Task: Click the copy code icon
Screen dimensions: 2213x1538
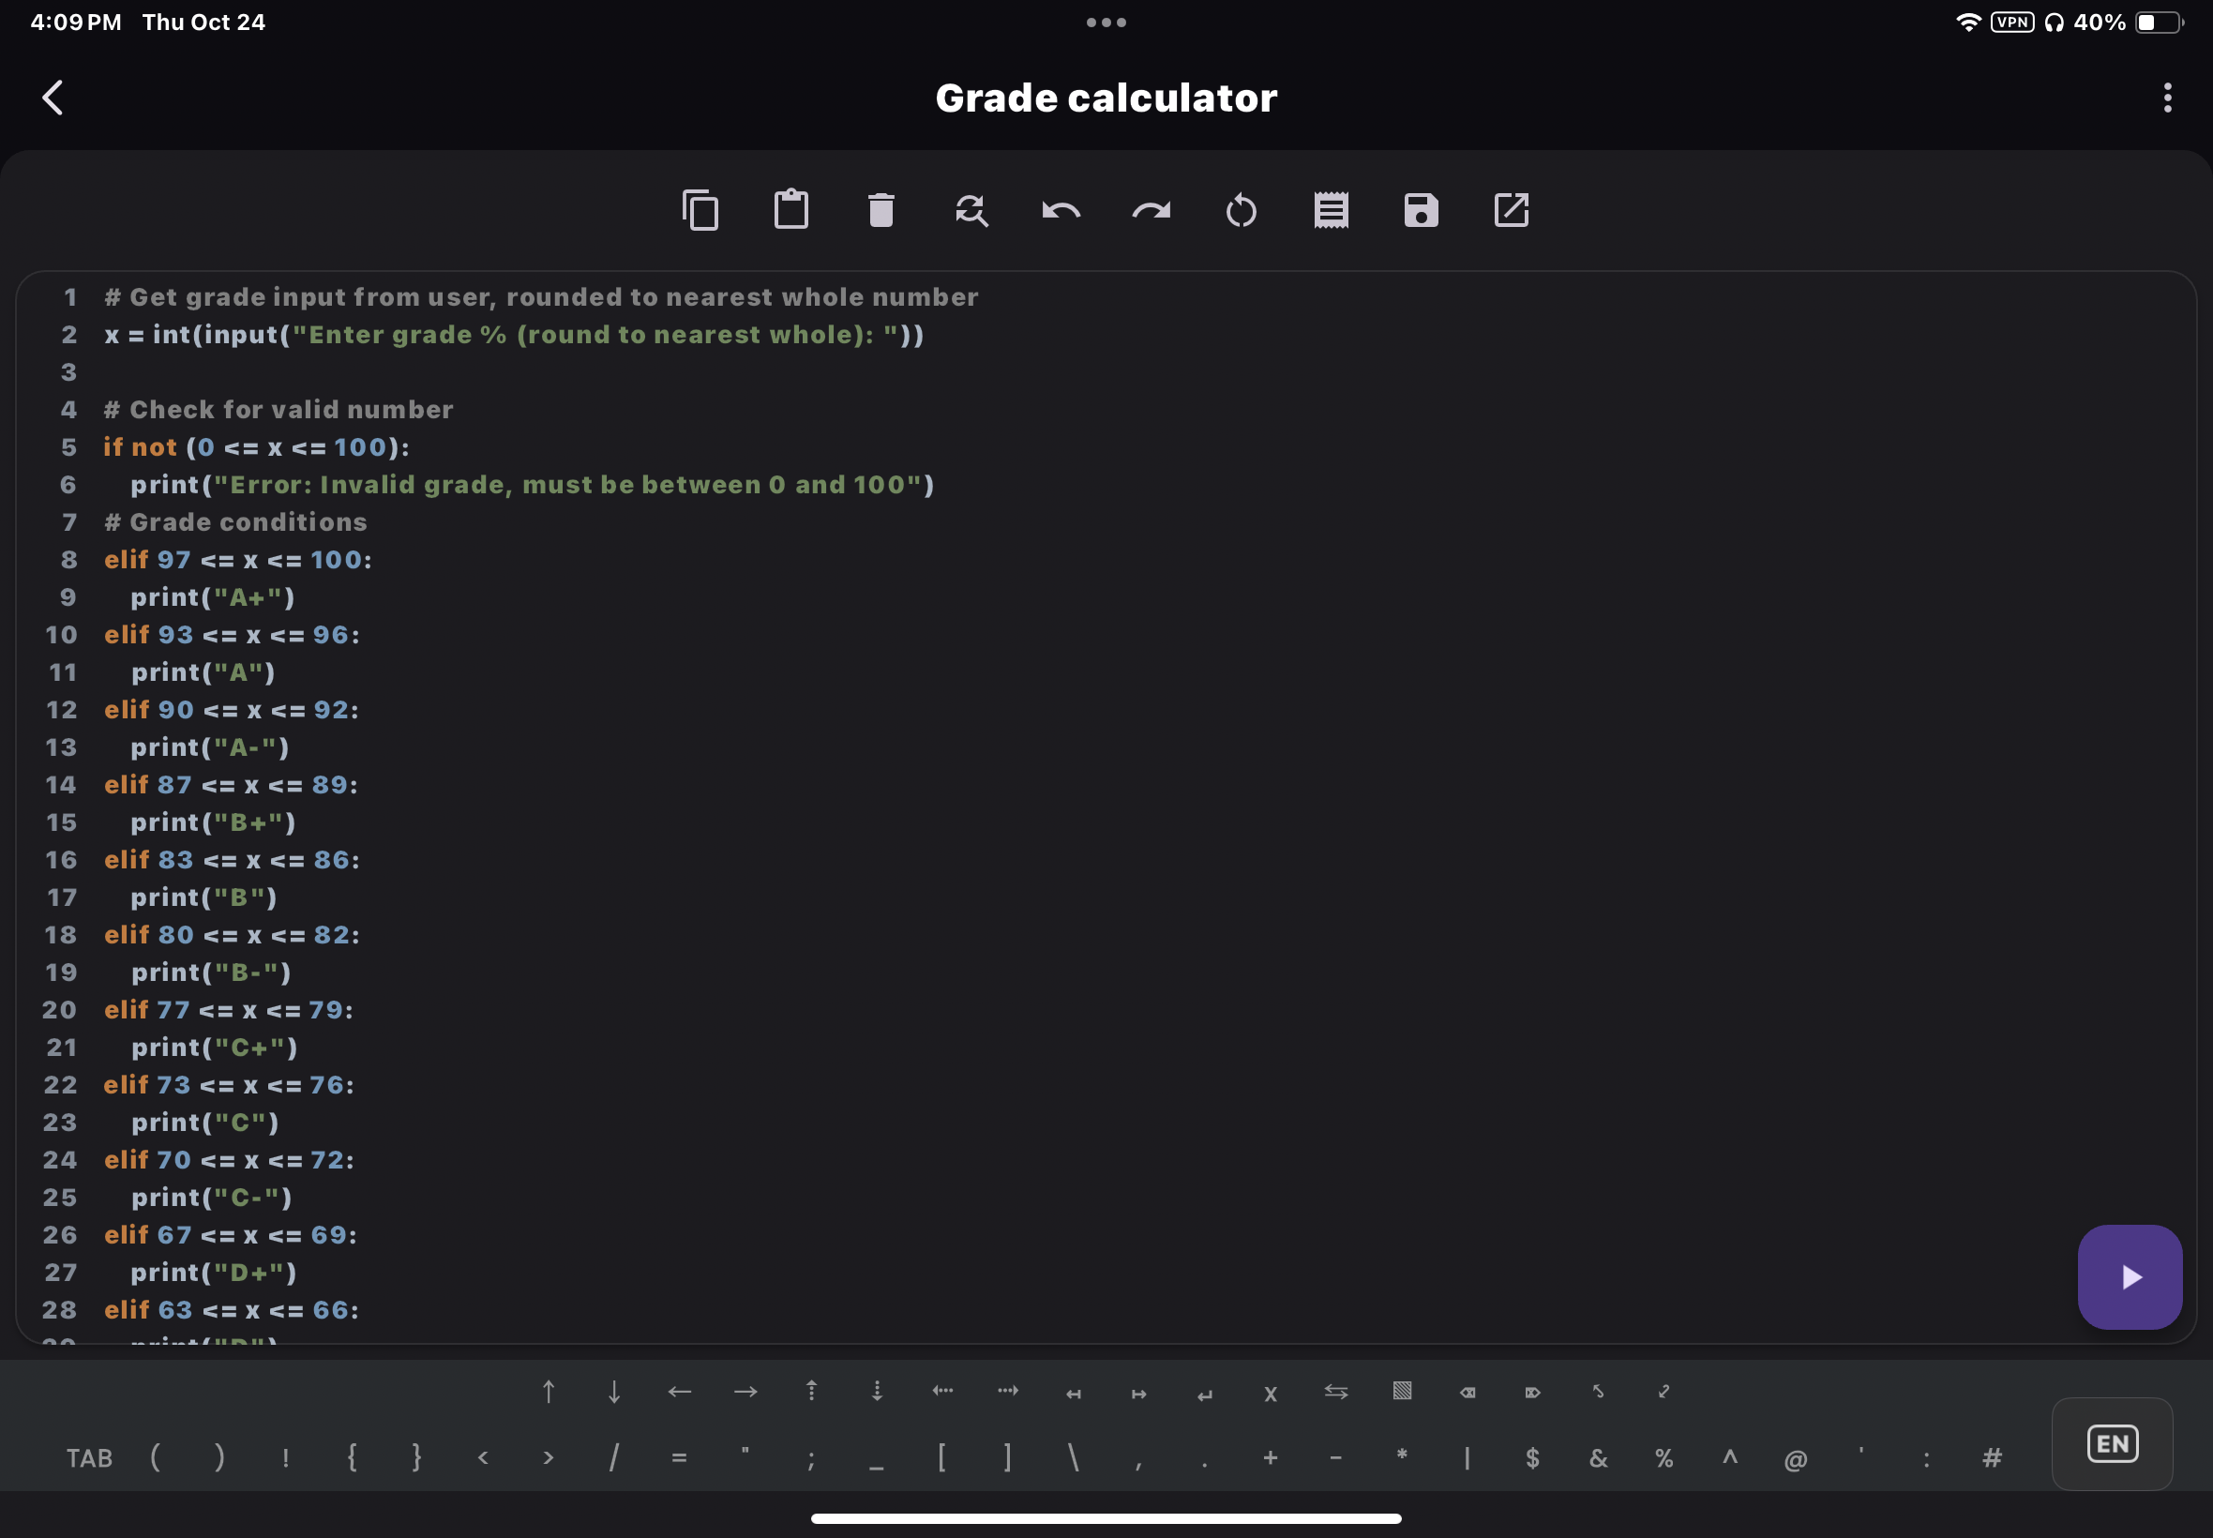Action: [700, 210]
